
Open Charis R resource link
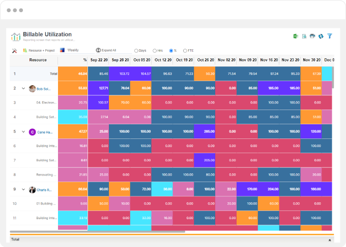click(x=44, y=190)
